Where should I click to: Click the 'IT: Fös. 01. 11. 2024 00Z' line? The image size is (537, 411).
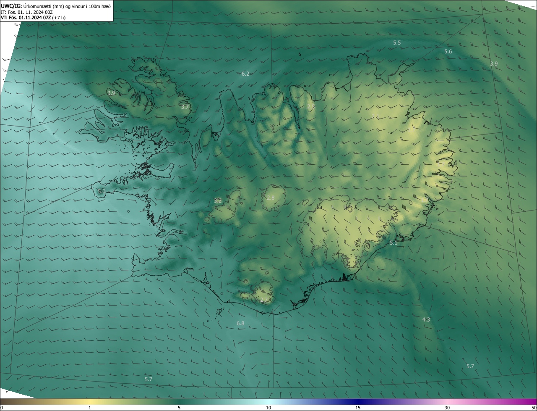27,12
